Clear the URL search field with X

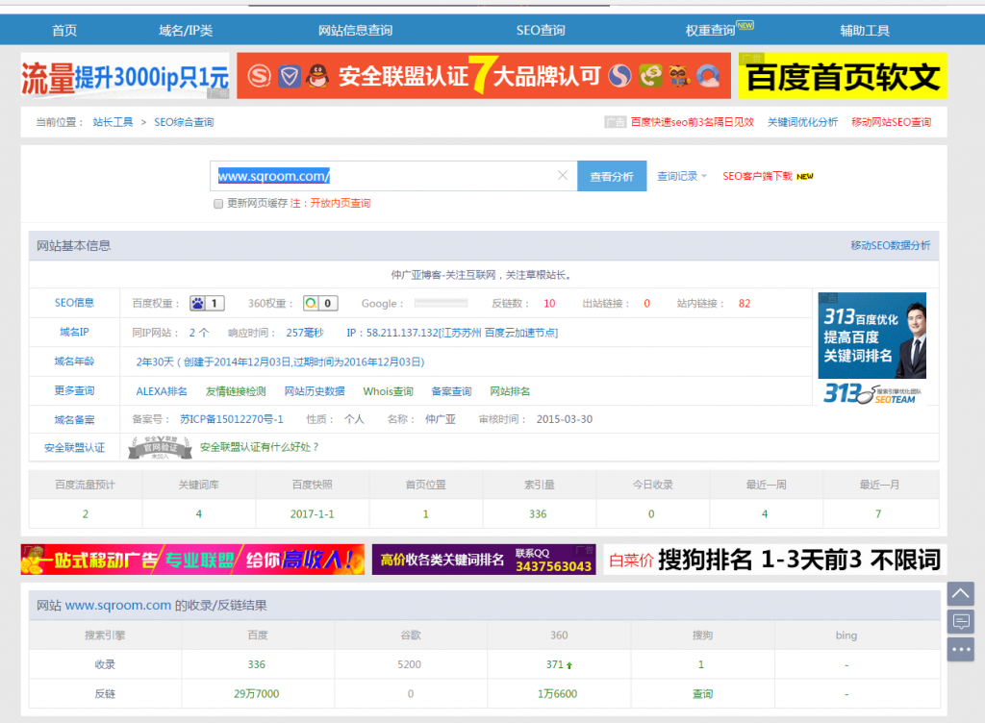coord(562,176)
